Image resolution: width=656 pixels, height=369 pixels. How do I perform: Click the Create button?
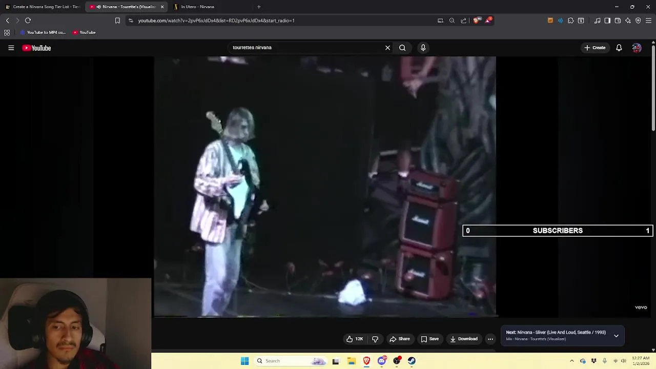click(594, 48)
